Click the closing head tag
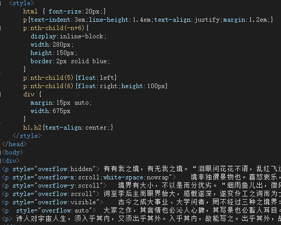The height and width of the screenshot is (225, 281). click(x=14, y=144)
